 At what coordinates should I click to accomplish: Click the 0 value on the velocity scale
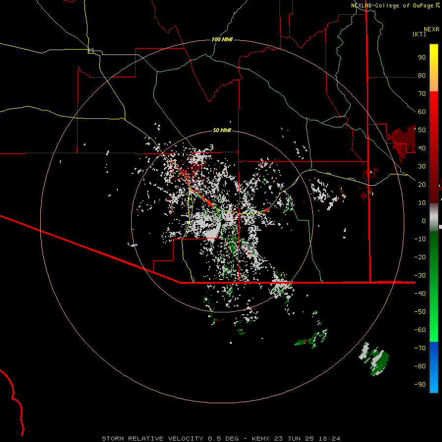424,221
